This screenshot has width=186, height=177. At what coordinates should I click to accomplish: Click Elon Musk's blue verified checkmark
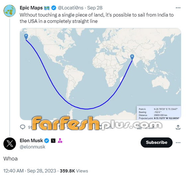(46, 141)
